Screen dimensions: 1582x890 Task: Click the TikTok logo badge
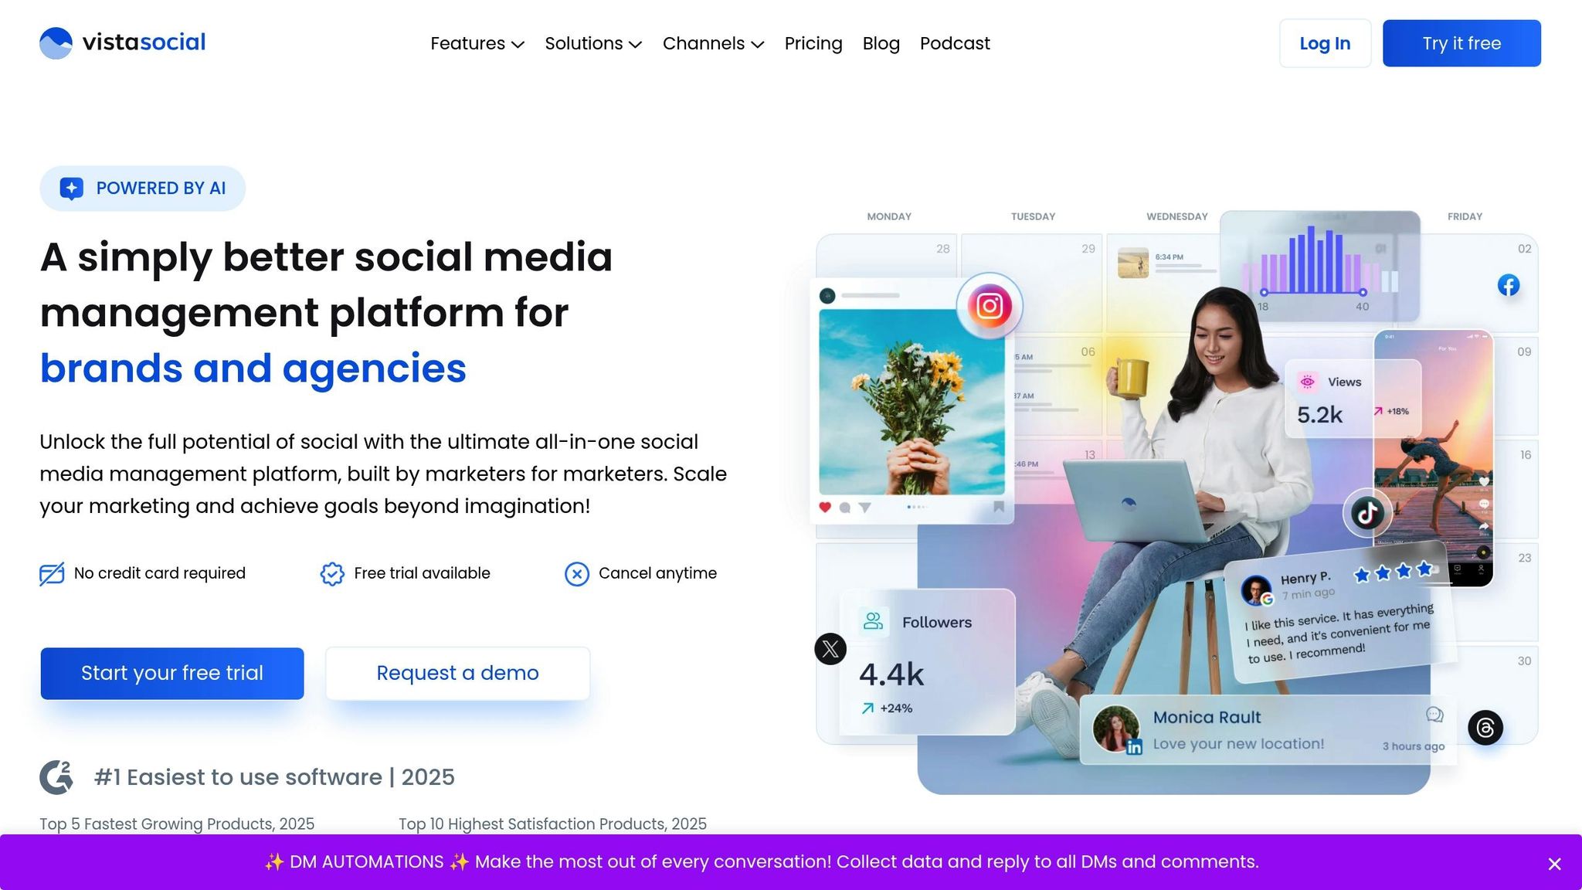(x=1367, y=513)
